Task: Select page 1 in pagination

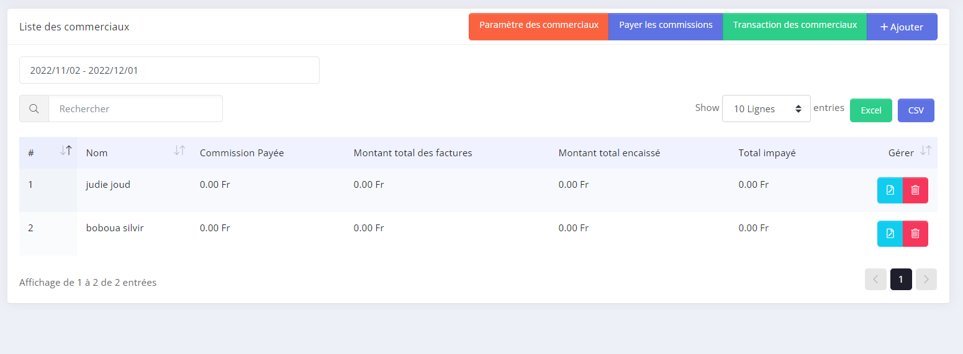Action: pos(901,279)
